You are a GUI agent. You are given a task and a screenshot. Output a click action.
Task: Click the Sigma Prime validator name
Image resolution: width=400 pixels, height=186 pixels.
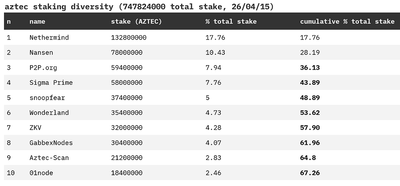51,83
